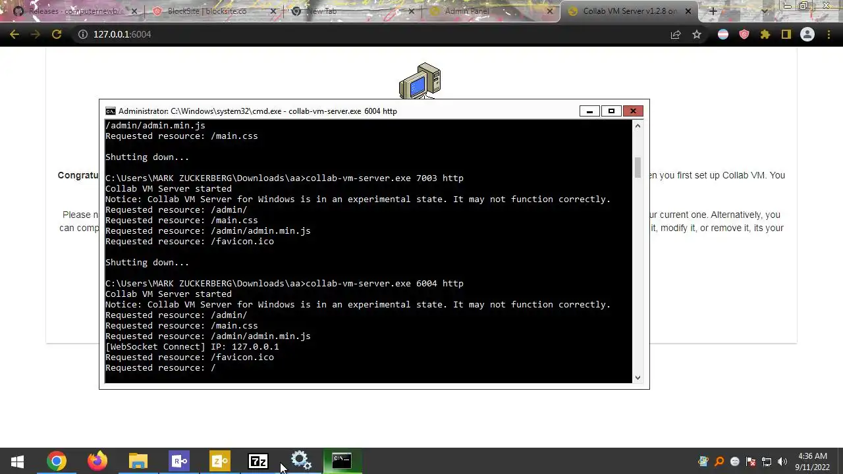Minimize the Chrome window

[787, 6]
